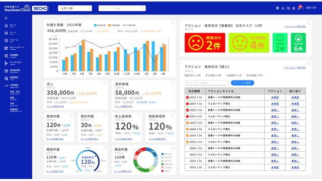This screenshot has height=181, width=322.
Task: Open シート (Sheet) in the sidebar
Action: point(10,33)
